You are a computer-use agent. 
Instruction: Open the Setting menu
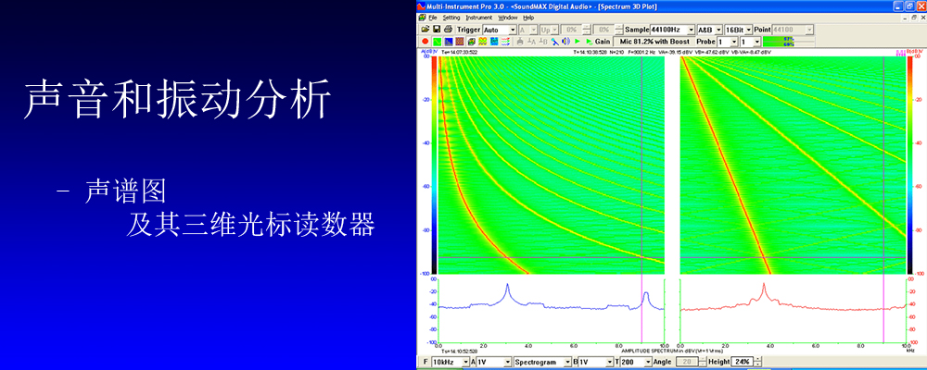click(x=451, y=18)
